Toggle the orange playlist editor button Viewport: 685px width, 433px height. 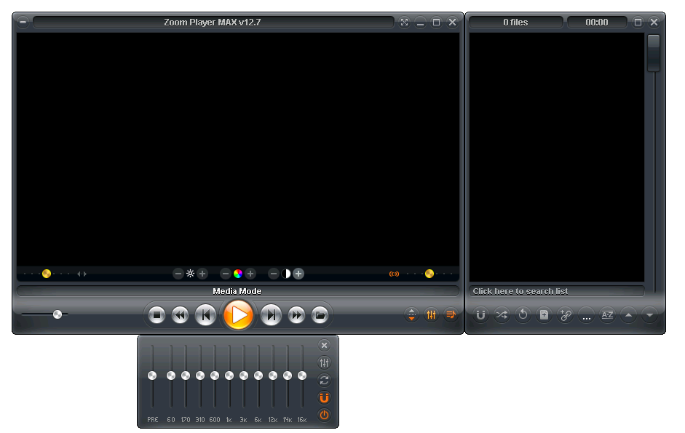(451, 314)
